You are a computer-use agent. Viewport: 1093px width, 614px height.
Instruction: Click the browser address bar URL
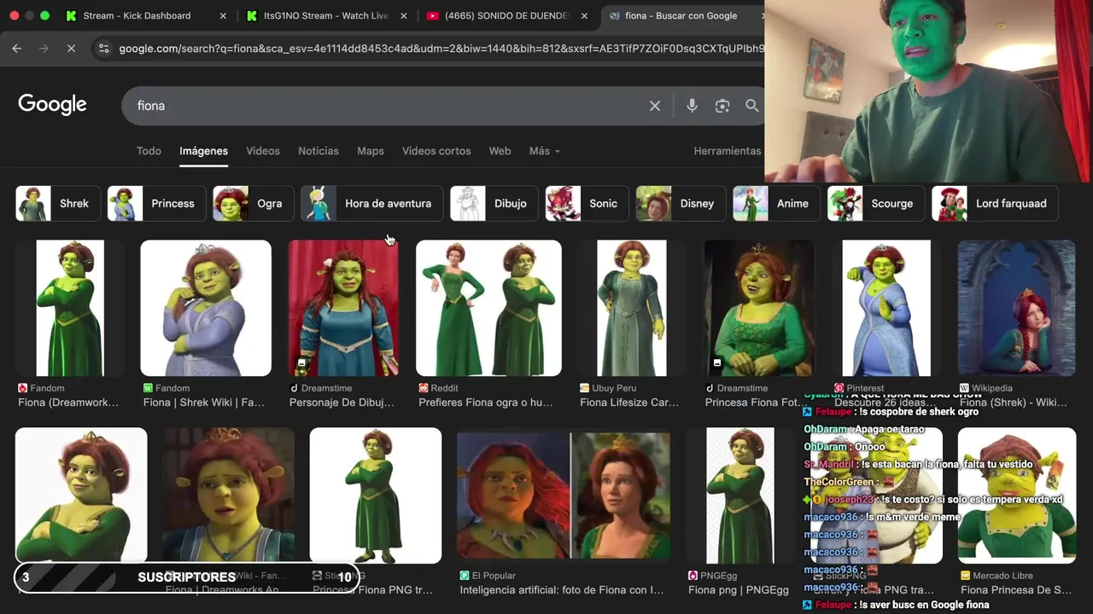pos(440,49)
